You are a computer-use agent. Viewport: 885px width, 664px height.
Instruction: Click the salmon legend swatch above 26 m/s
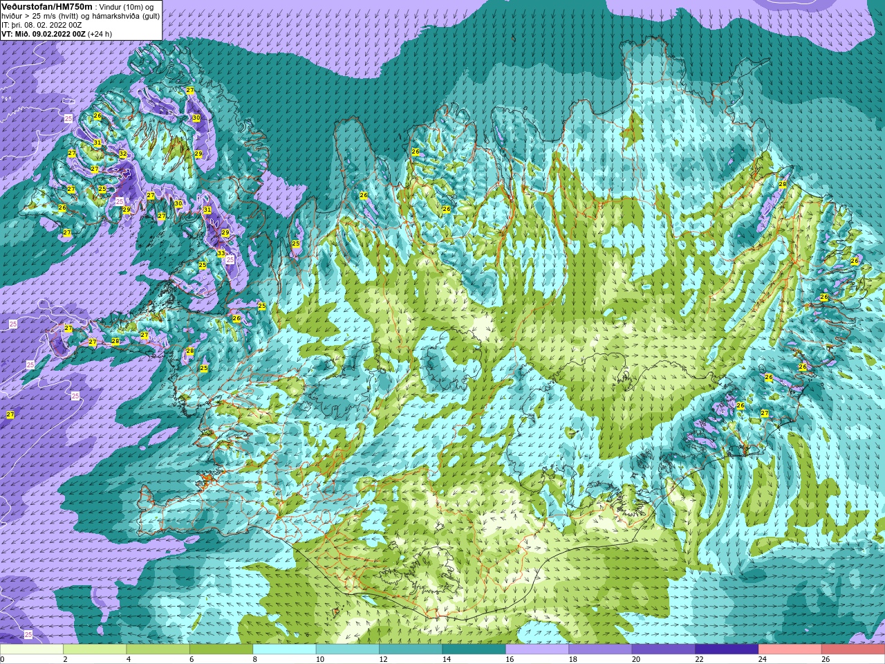[x=853, y=649]
